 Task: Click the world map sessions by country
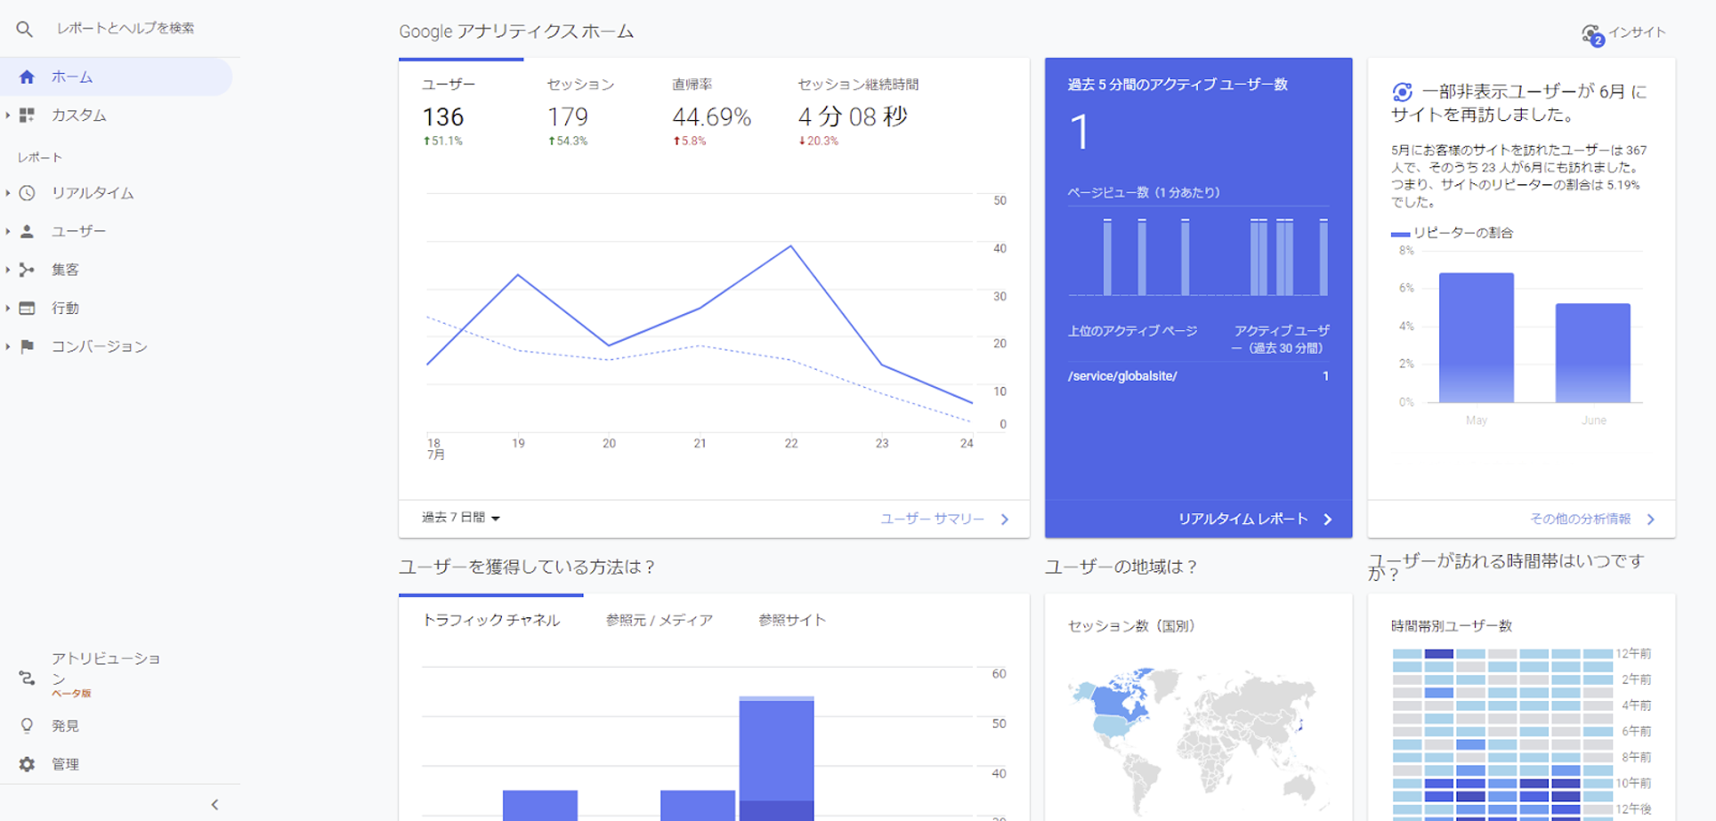tap(1198, 740)
